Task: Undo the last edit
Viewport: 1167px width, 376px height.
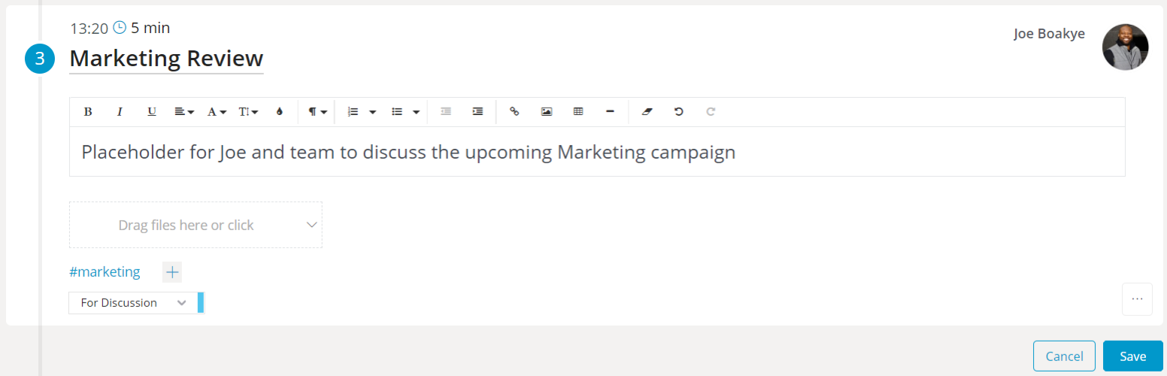Action: point(679,111)
